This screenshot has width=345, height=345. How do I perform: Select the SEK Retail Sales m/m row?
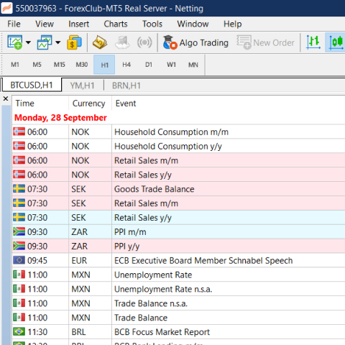[x=178, y=203]
